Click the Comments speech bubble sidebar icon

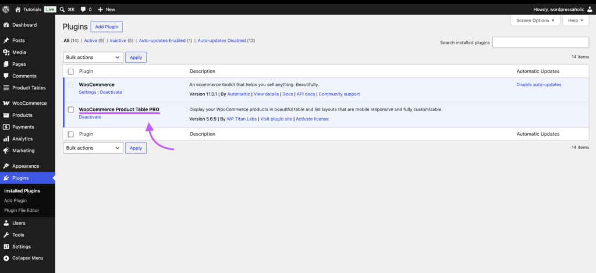(x=6, y=76)
